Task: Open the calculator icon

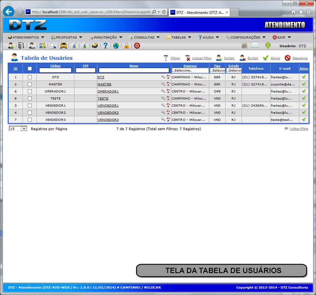Action: pyautogui.click(x=244, y=45)
